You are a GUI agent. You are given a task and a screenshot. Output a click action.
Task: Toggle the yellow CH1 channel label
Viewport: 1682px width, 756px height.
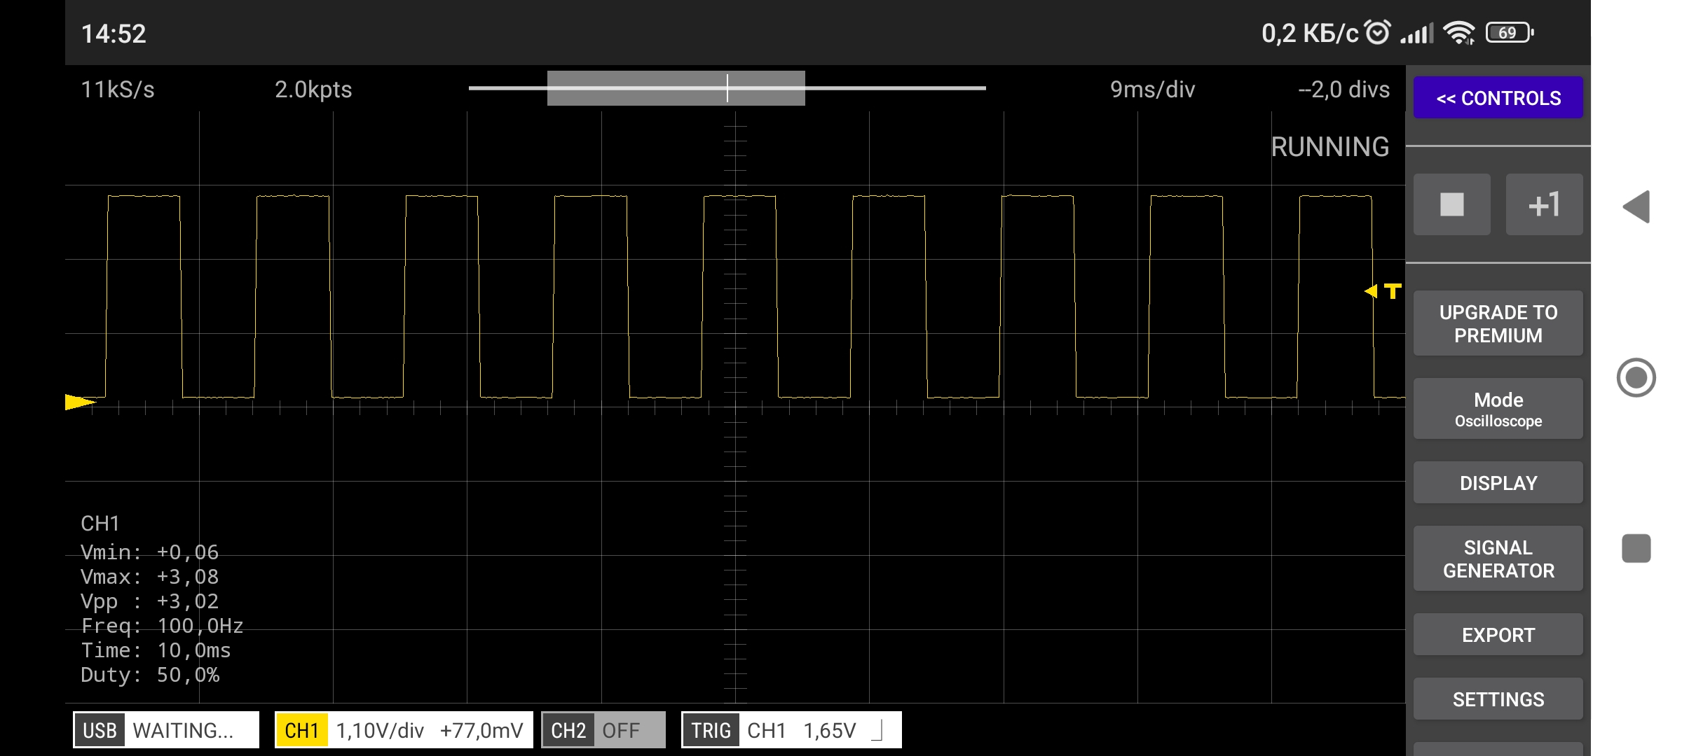coord(301,730)
